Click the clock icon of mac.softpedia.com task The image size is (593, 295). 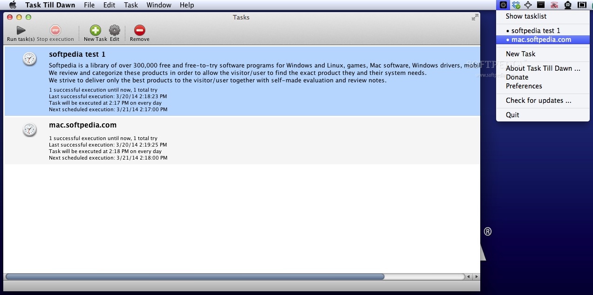[29, 130]
